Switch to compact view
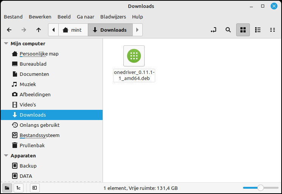The height and width of the screenshot is (194, 282). click(273, 30)
